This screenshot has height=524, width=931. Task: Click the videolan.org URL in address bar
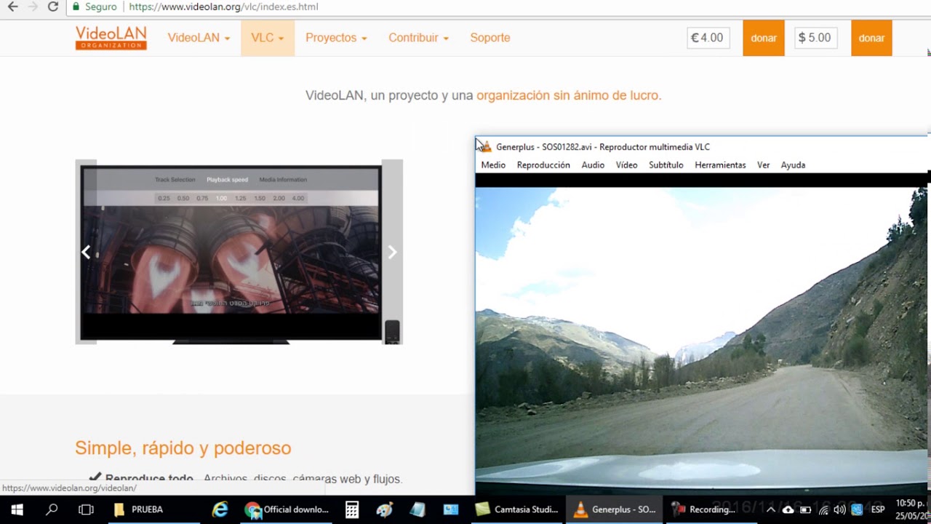(x=223, y=7)
